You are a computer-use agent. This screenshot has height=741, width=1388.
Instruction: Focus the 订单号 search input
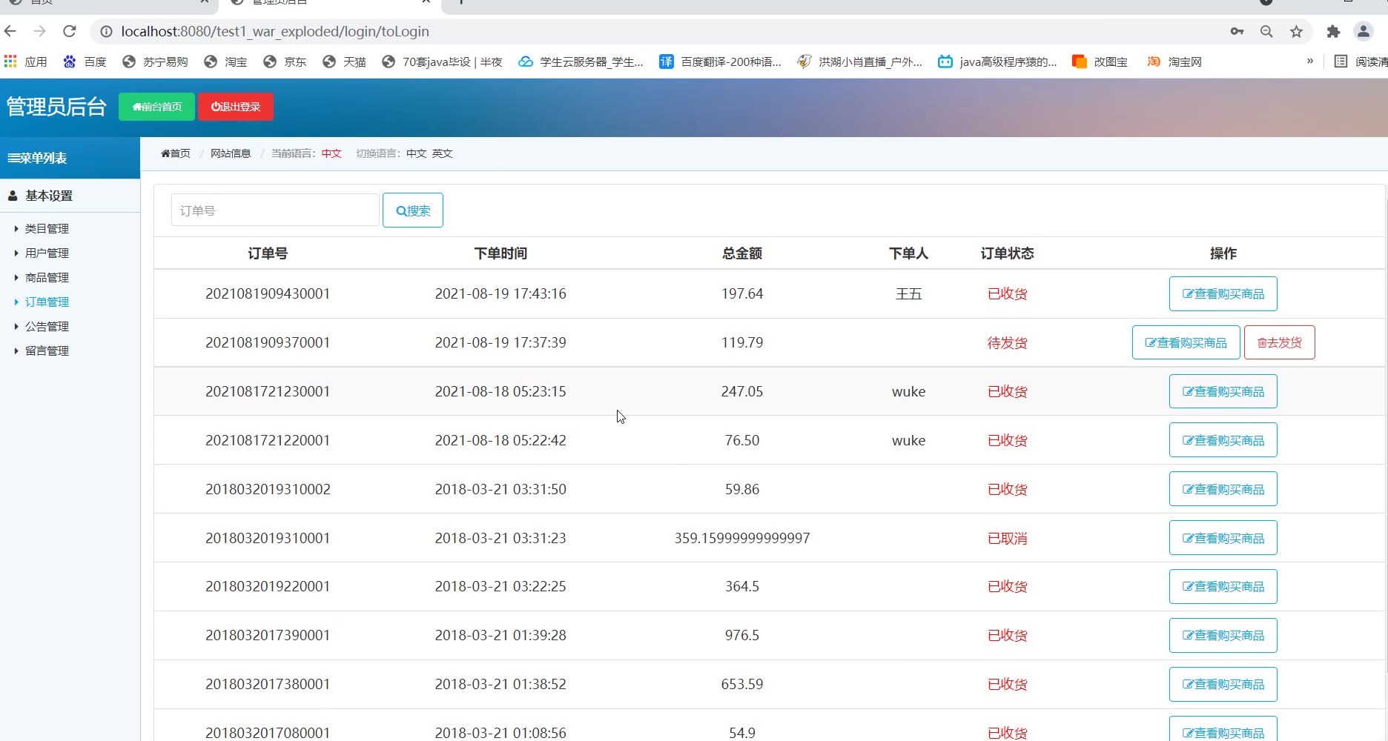275,210
